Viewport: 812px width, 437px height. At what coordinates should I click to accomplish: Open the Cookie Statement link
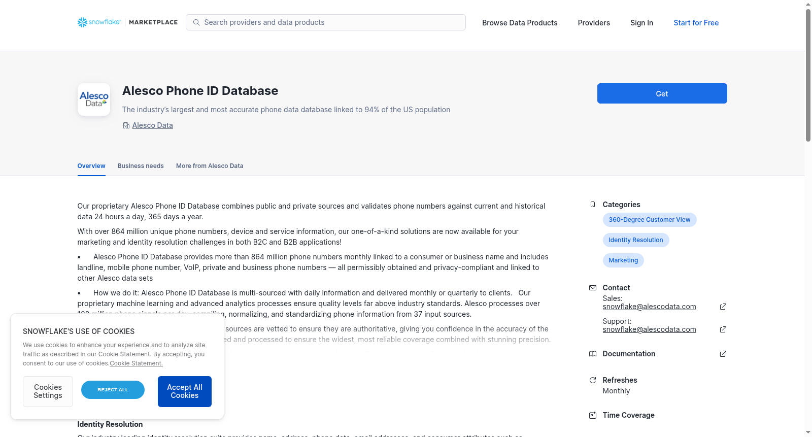point(136,363)
